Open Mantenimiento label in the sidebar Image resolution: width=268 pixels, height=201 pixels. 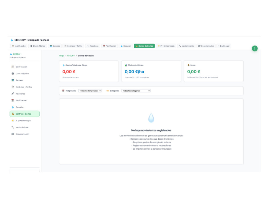click(x=22, y=127)
